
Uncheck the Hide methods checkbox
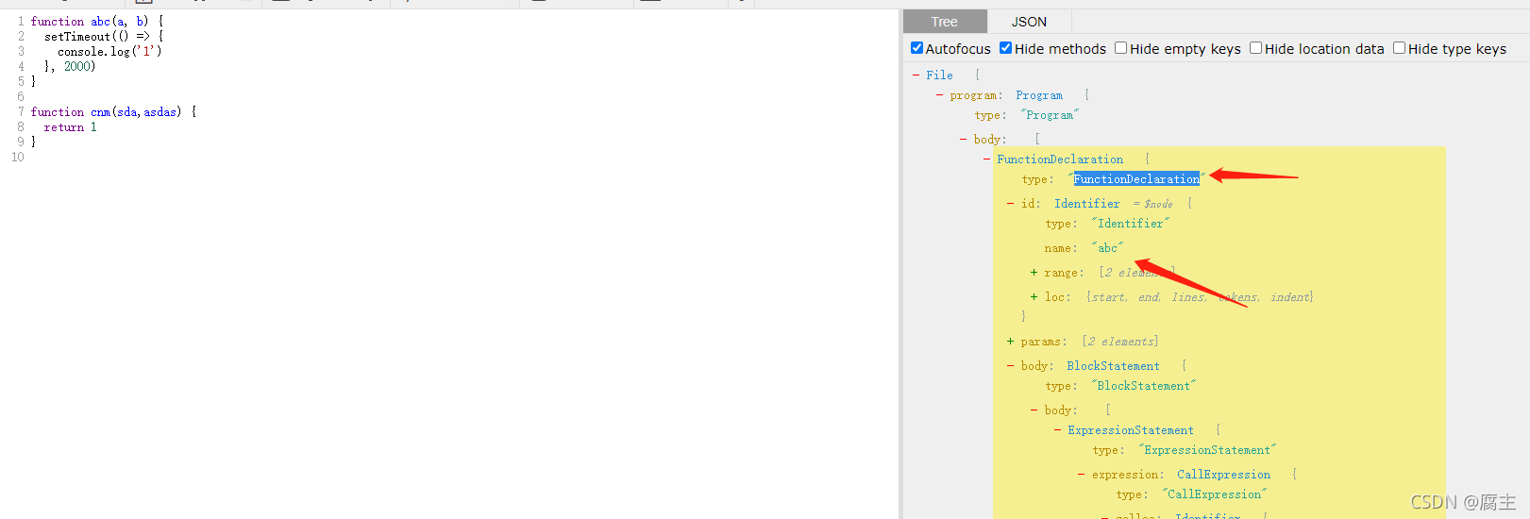1005,48
